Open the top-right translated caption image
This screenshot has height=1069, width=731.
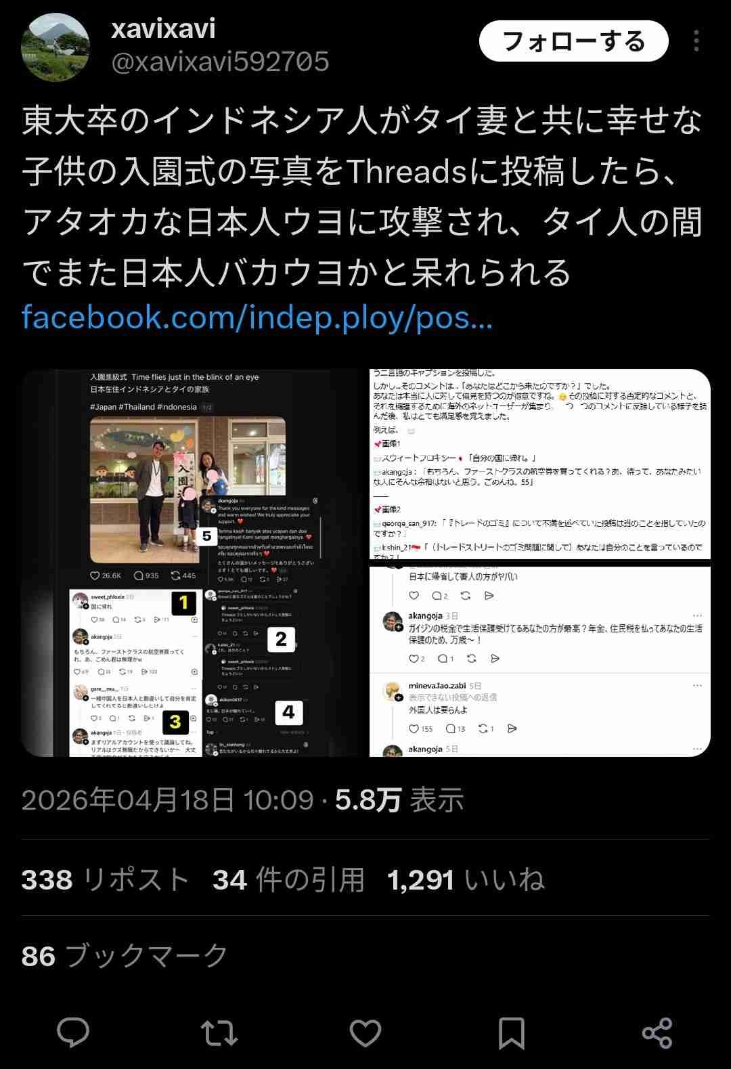pos(540,464)
